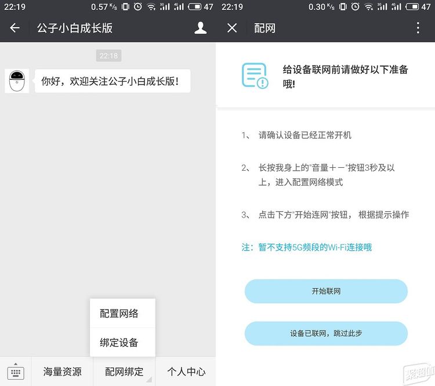Tap the robot avatar in the chat
This screenshot has width=435, height=386.
click(17, 81)
